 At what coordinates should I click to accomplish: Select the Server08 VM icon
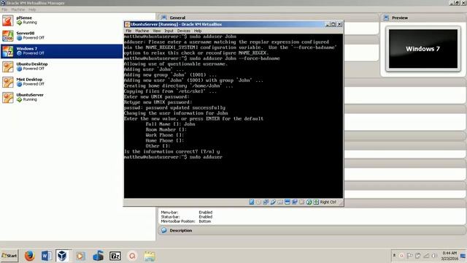click(x=8, y=36)
